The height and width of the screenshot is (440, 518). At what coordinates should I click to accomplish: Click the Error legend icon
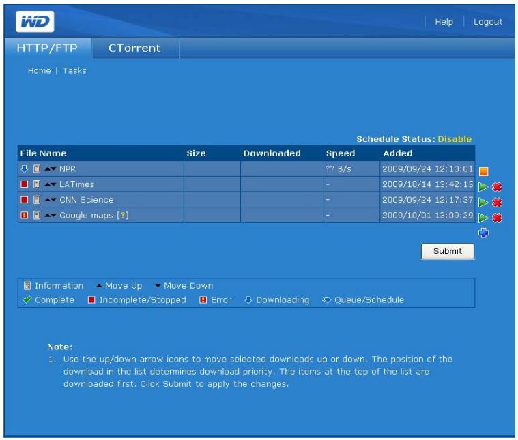203,300
